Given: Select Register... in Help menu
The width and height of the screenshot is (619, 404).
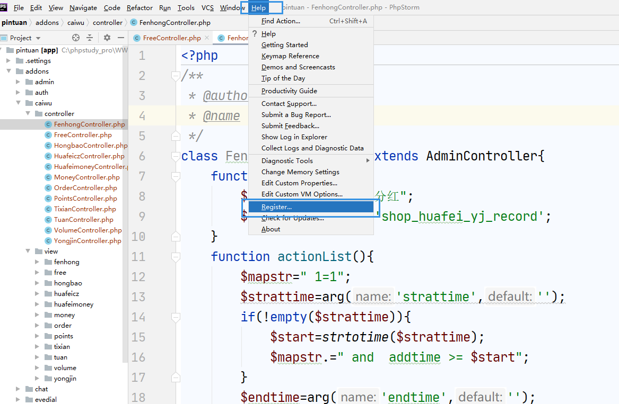Looking at the screenshot, I should [x=311, y=207].
